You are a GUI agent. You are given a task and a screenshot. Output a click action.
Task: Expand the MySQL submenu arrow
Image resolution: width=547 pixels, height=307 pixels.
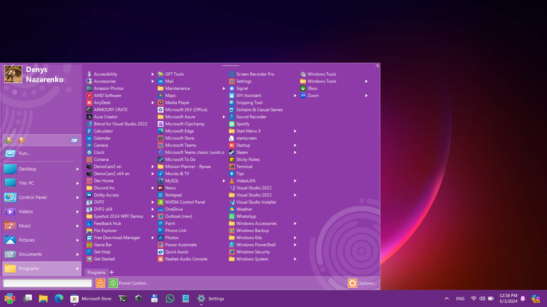pos(224,181)
